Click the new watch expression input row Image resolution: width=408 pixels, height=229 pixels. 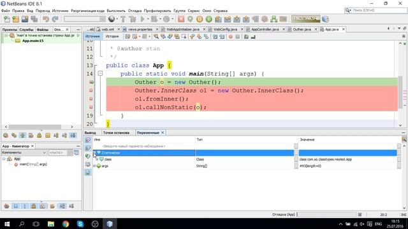[x=194, y=146]
